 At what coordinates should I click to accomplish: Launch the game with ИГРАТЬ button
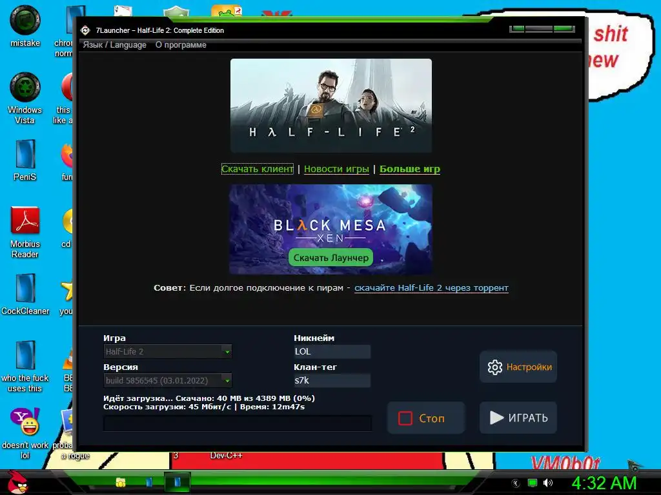(518, 418)
